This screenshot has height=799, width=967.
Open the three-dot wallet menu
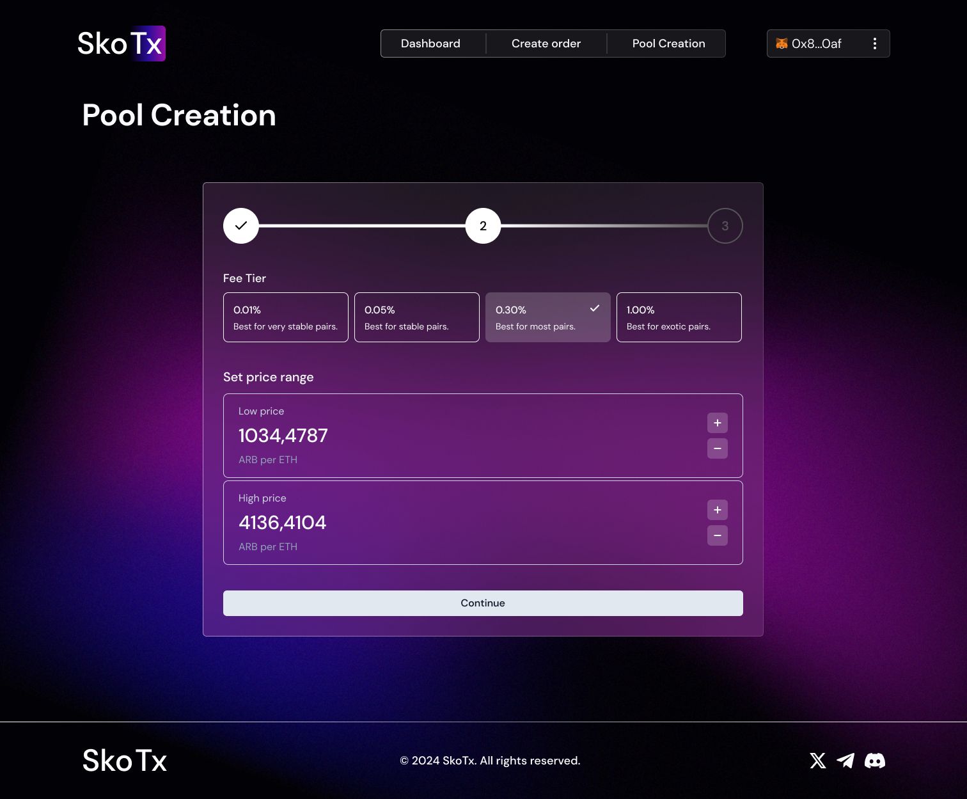coord(874,44)
